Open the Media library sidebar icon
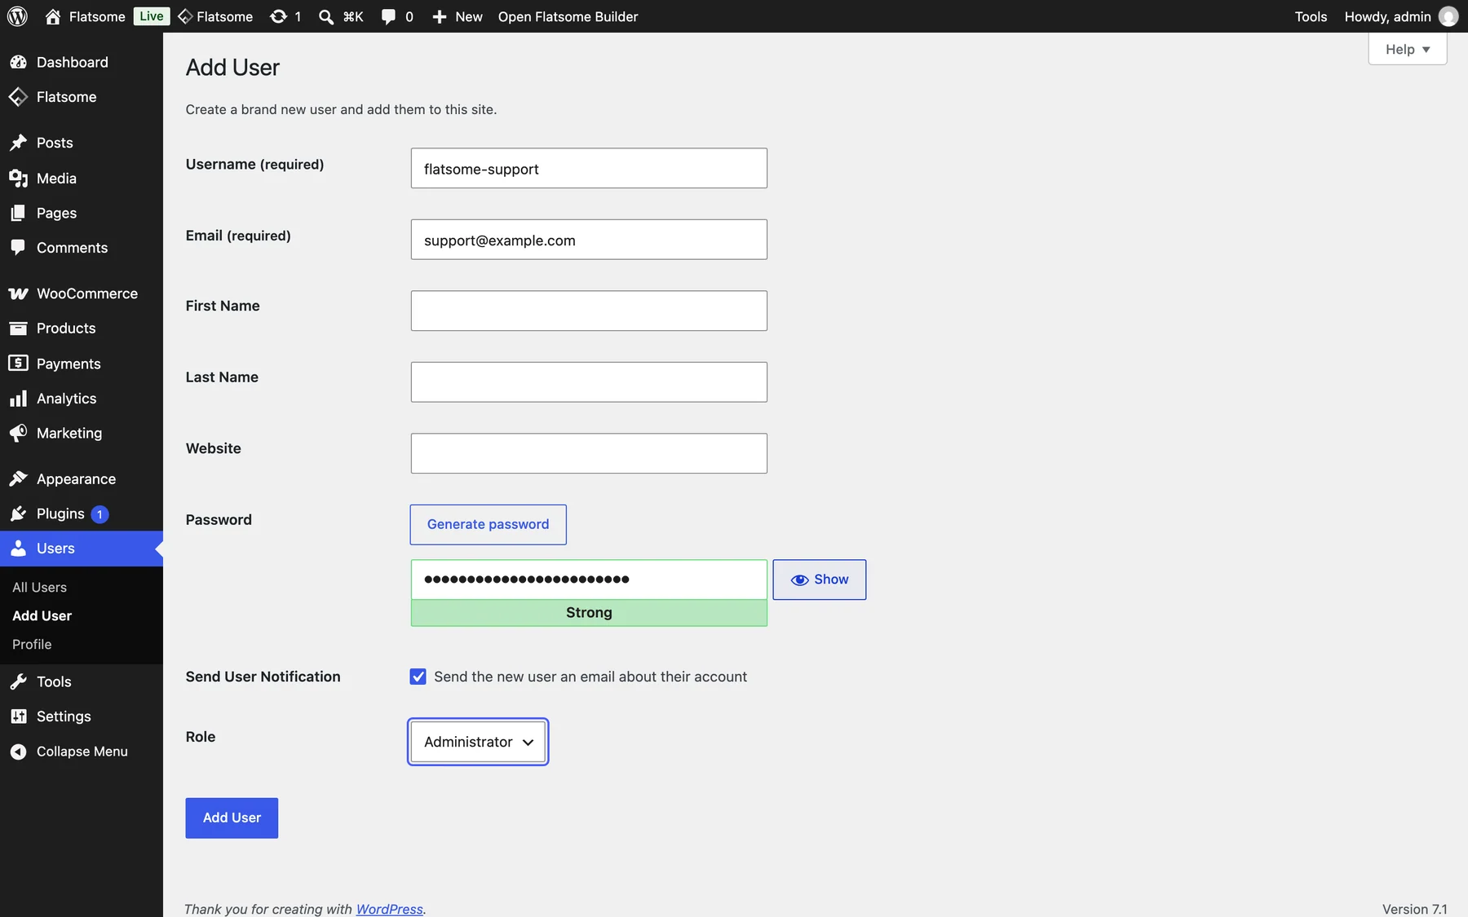The width and height of the screenshot is (1468, 917). [x=18, y=178]
